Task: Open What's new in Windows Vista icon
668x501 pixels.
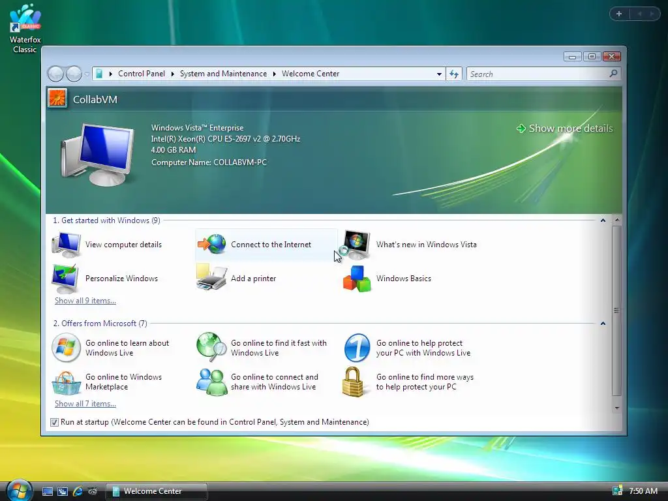Action: [357, 245]
